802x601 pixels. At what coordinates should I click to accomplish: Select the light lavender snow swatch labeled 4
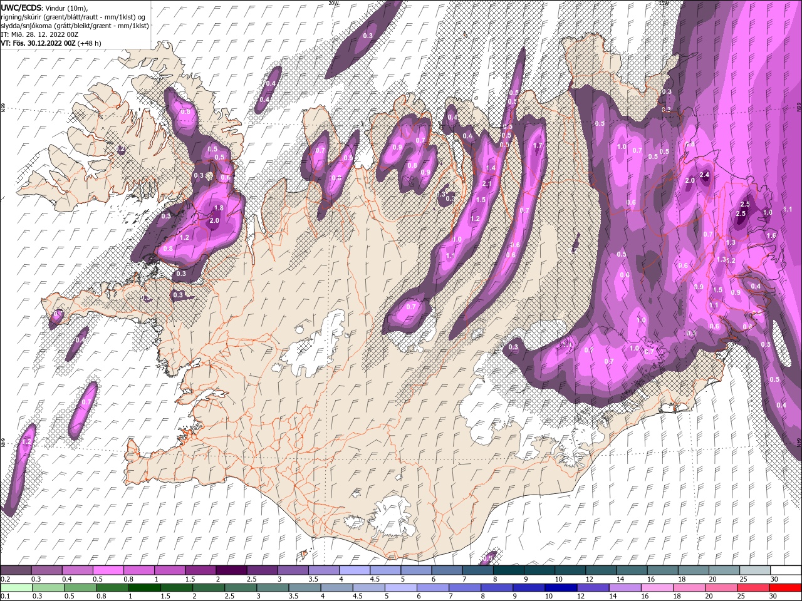(353, 570)
